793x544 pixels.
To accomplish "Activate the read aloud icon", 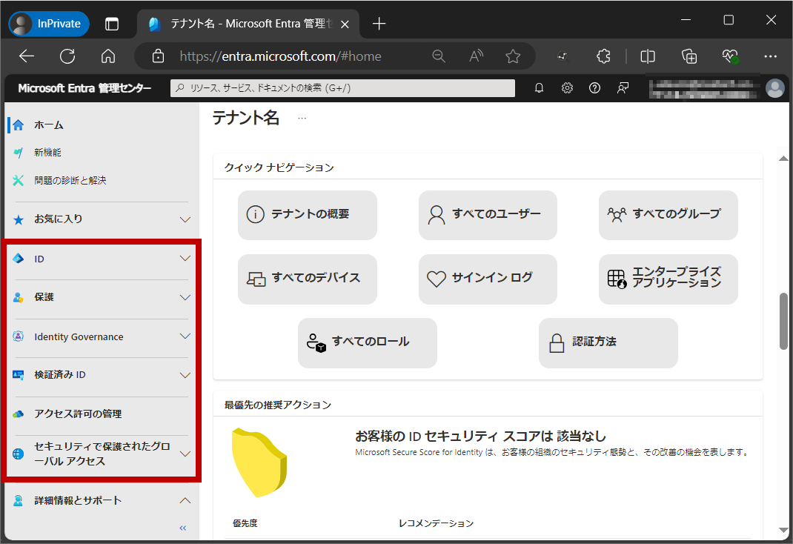I will [476, 56].
